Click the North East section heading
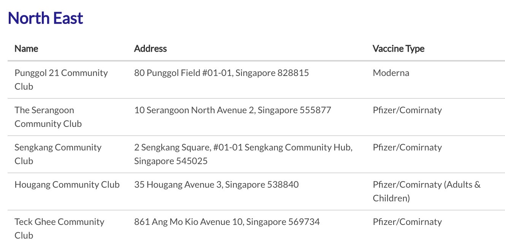Image resolution: width=505 pixels, height=250 pixels. click(x=45, y=18)
